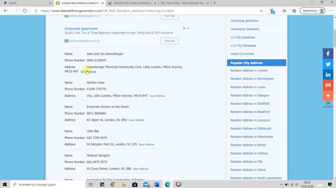Open Task View on taskbar
Viewport: 336px width, 188px height.
pyautogui.click(x=91, y=184)
